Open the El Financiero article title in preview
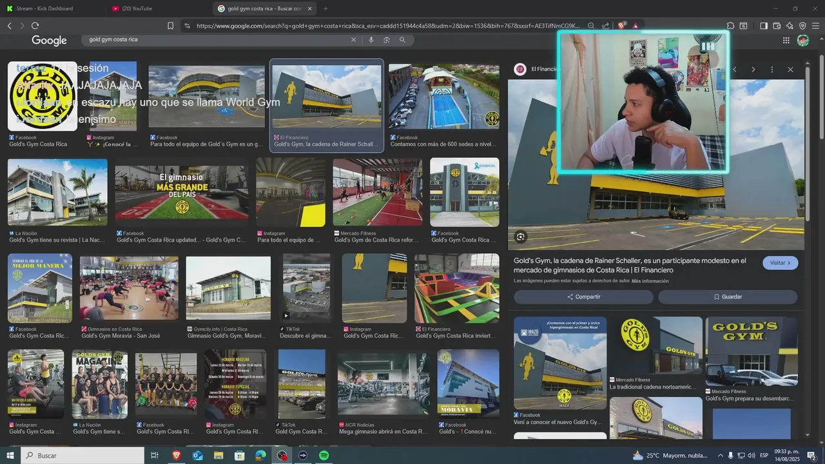The height and width of the screenshot is (464, 825). click(630, 266)
